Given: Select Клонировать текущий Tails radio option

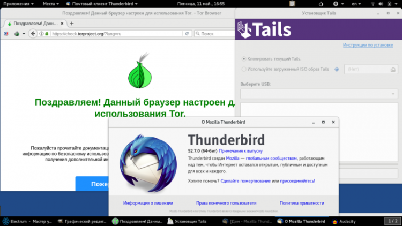Looking at the screenshot, I should click(271, 59).
